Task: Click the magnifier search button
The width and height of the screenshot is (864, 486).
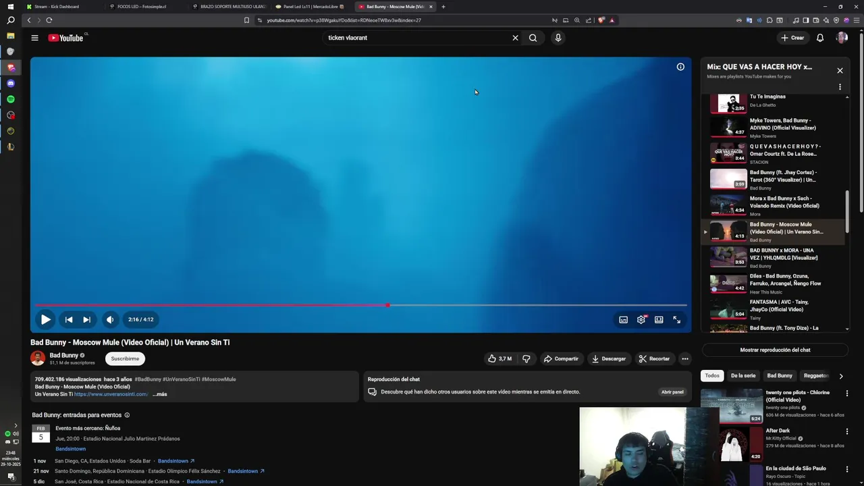Action: click(x=533, y=38)
